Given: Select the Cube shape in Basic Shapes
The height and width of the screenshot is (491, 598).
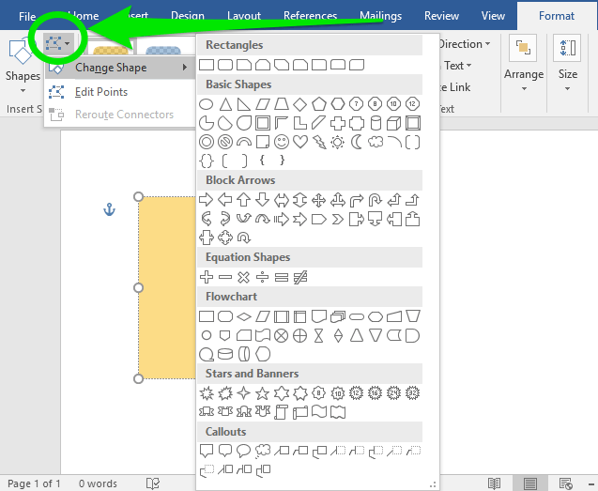Looking at the screenshot, I should 394,123.
